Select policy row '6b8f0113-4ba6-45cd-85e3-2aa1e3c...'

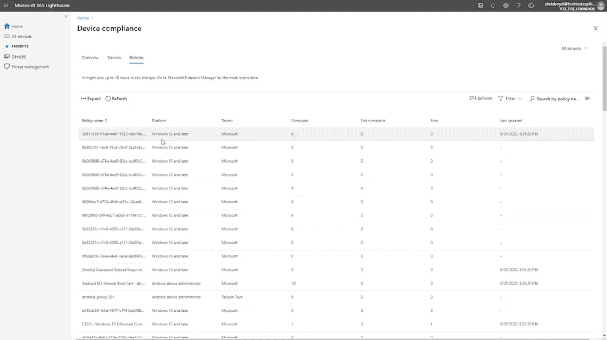coord(336,148)
